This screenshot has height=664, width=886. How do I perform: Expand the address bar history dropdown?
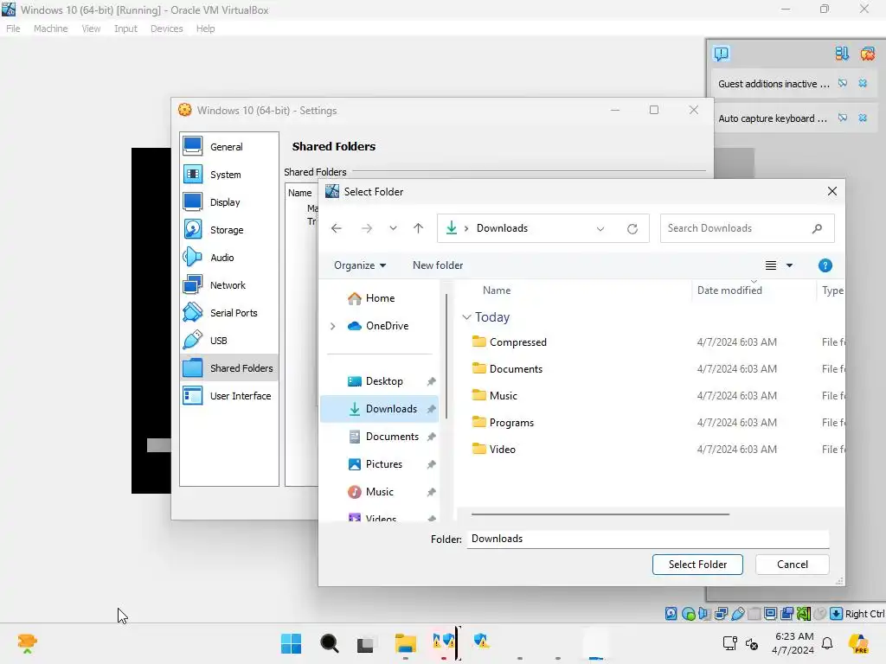click(600, 228)
